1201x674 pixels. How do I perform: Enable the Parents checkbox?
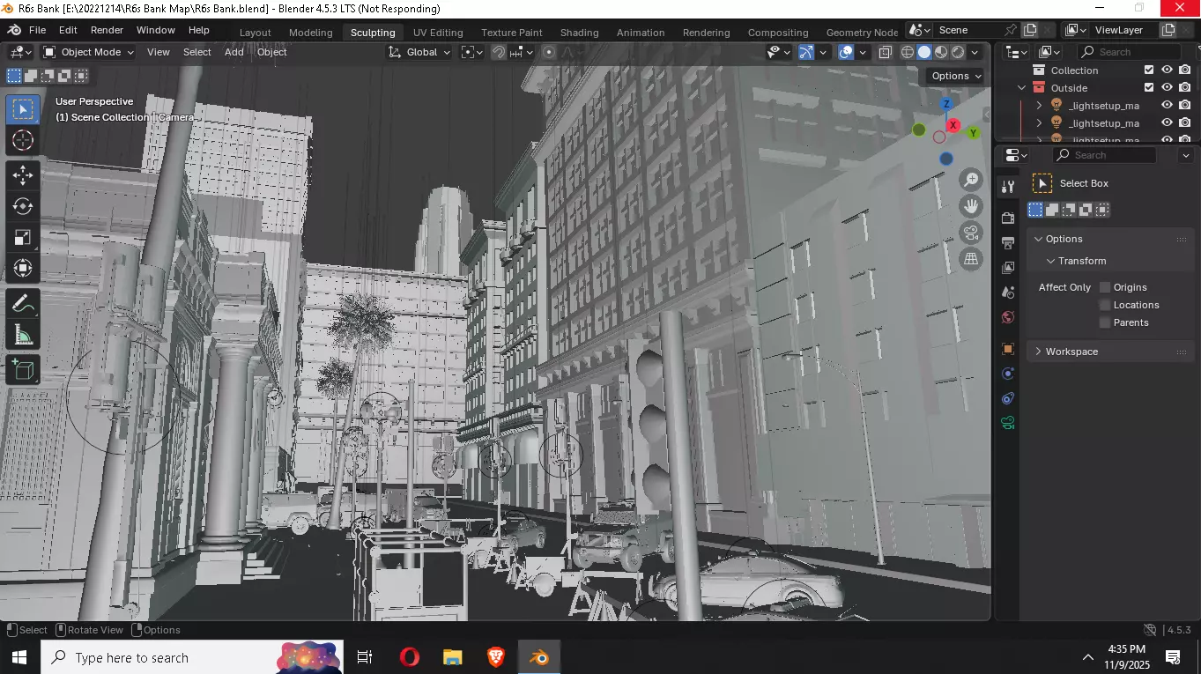(1105, 322)
